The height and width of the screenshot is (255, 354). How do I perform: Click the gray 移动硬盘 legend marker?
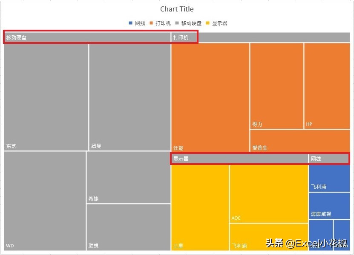pos(177,23)
